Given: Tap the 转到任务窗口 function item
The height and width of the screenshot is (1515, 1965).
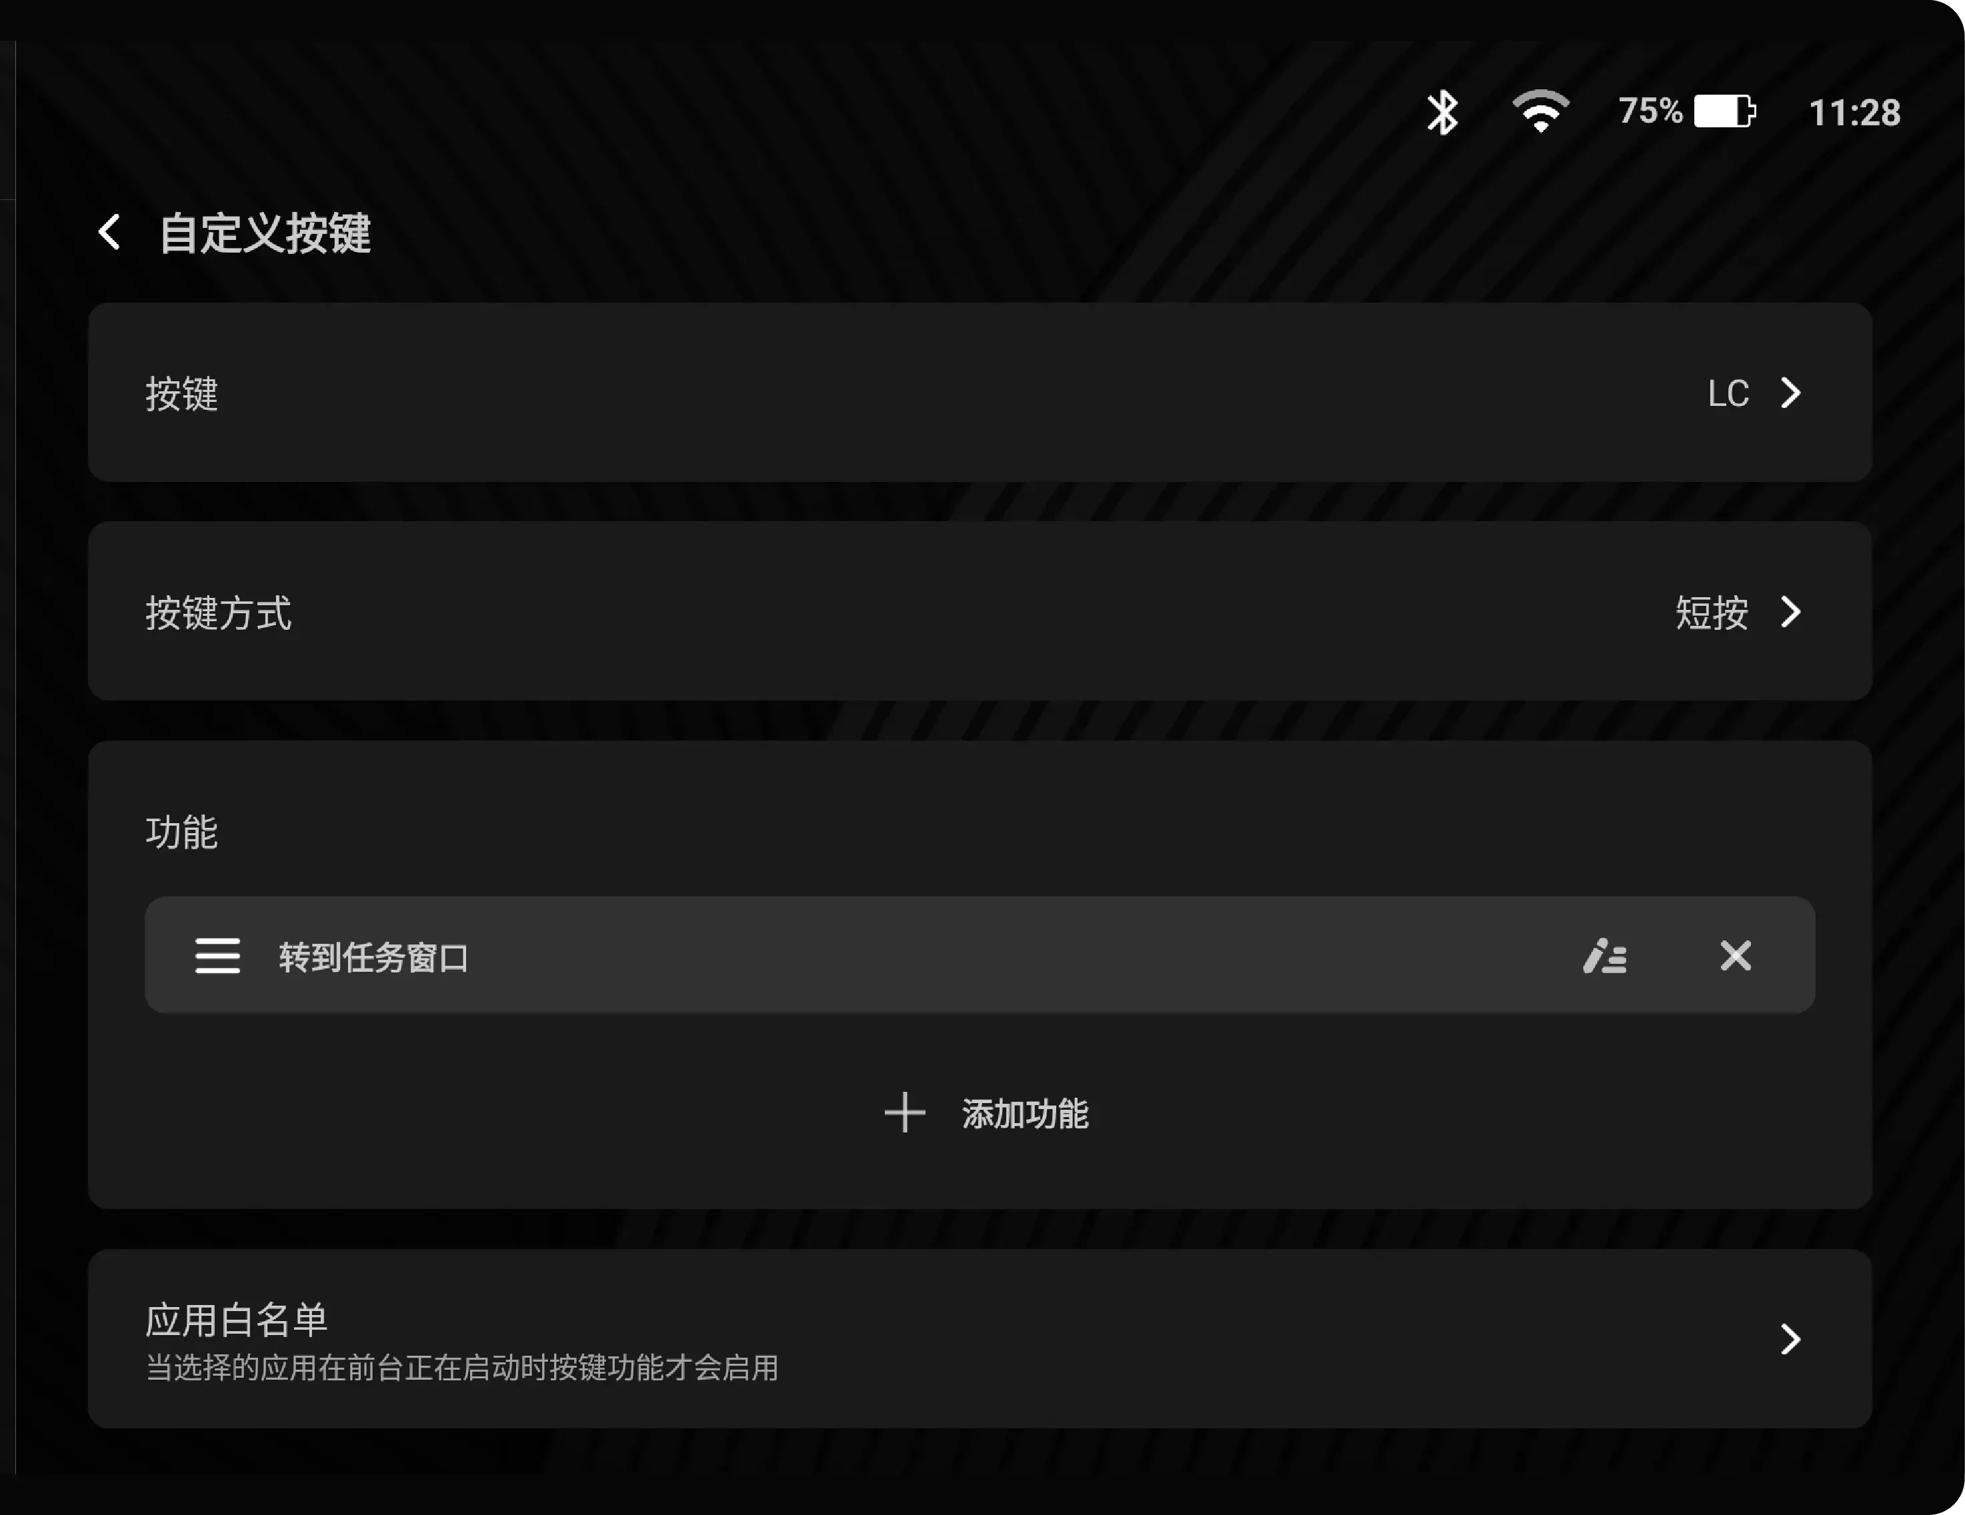Looking at the screenshot, I should click(x=979, y=955).
